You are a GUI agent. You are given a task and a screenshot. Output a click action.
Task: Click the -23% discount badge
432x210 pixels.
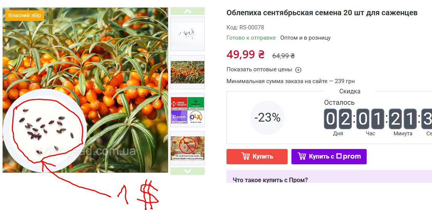click(x=267, y=118)
